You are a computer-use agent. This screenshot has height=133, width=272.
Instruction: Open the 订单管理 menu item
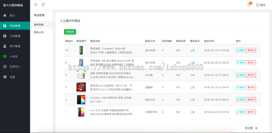(x=15, y=36)
